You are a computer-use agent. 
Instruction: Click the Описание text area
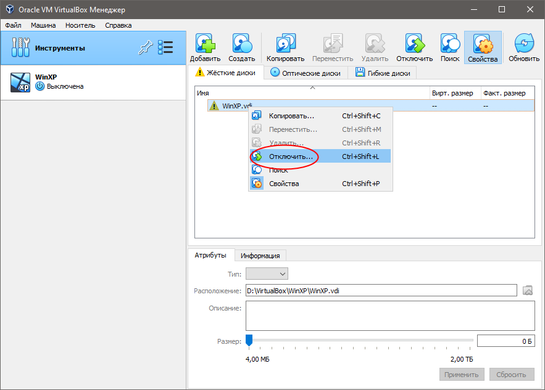[390, 315]
